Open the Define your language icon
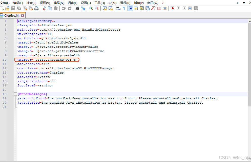 (x=136, y=9)
